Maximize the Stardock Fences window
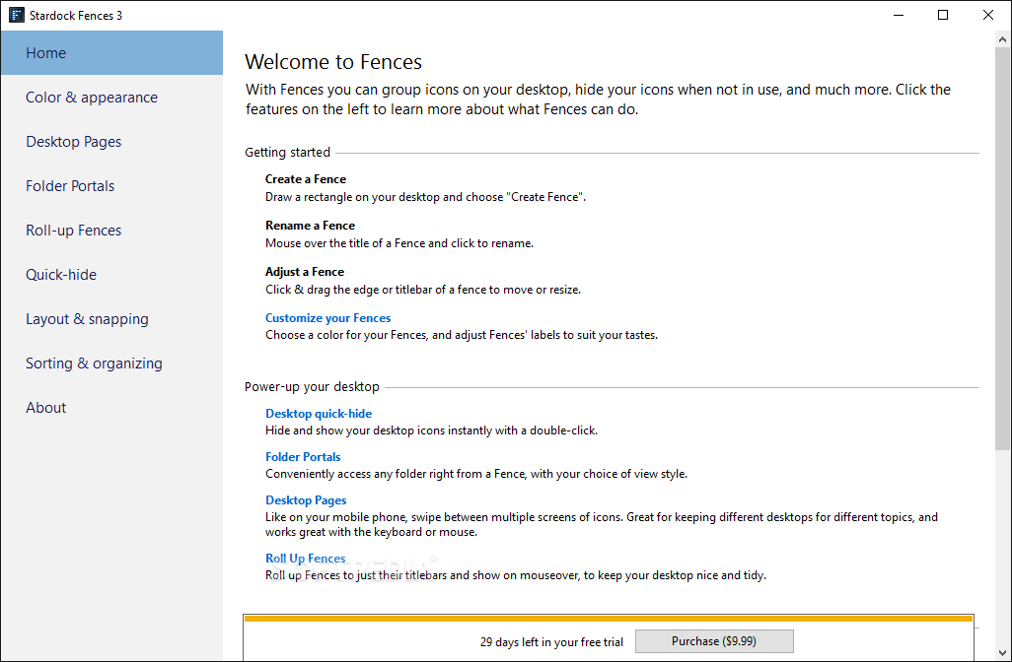 [x=943, y=15]
